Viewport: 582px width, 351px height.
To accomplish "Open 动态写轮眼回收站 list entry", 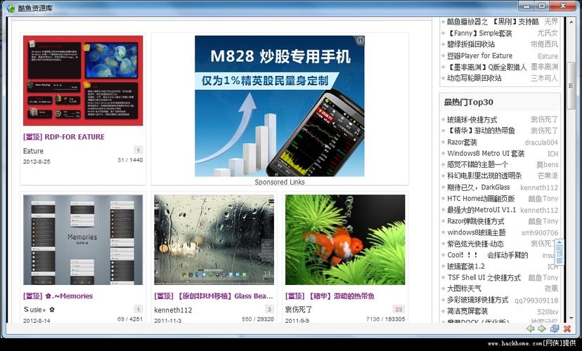I will pos(474,78).
